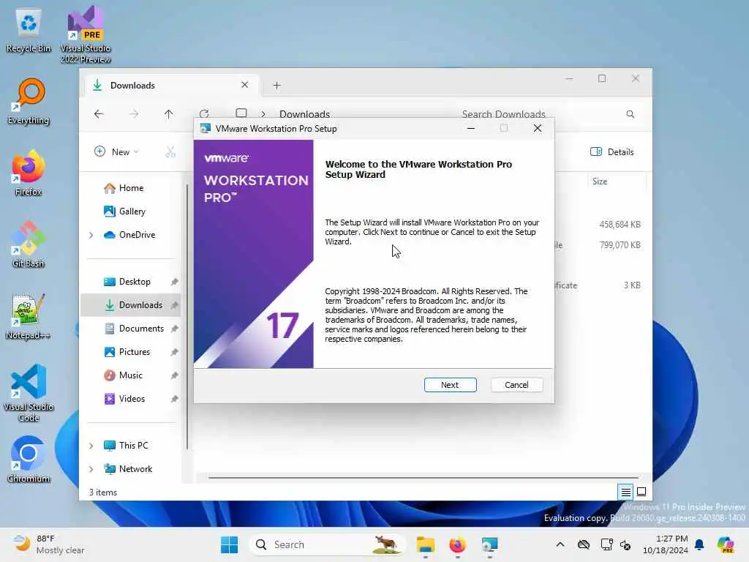Click the Copilot Preview taskbar icon
This screenshot has width=749, height=562.
pyautogui.click(x=726, y=544)
